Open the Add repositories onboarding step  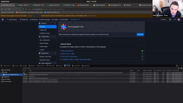pos(67,51)
